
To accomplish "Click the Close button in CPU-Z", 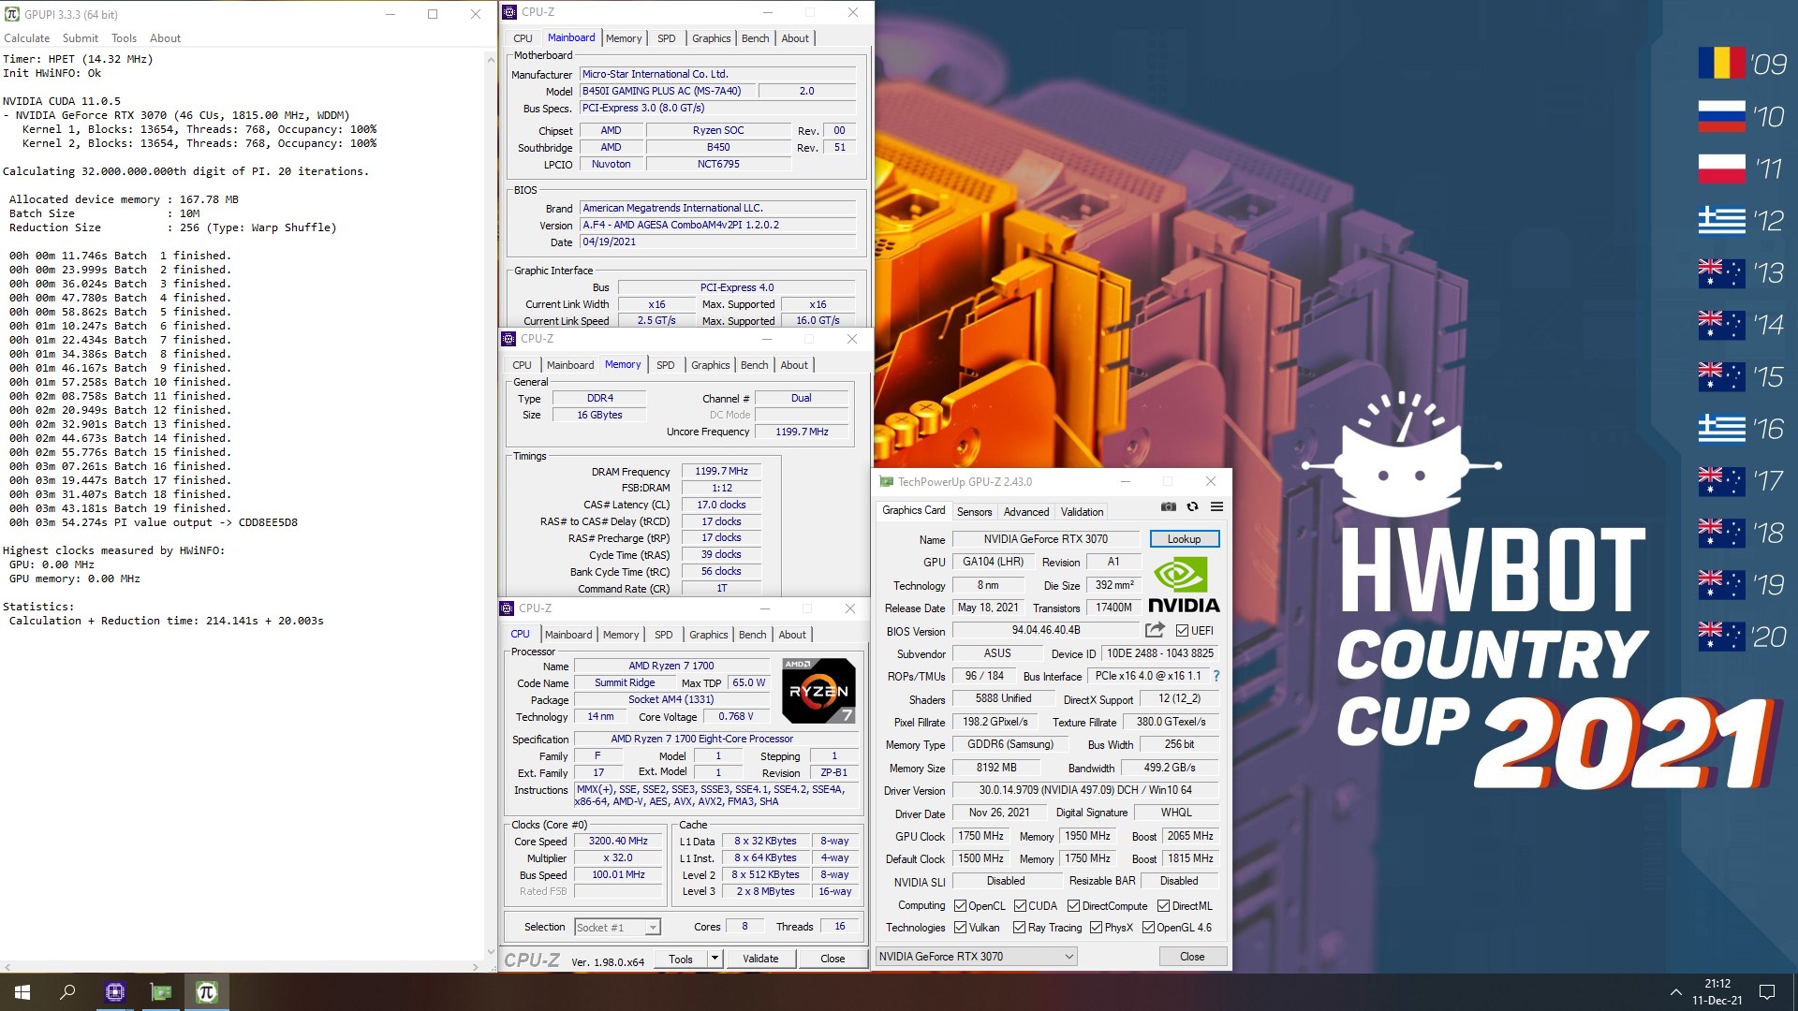I will (833, 959).
